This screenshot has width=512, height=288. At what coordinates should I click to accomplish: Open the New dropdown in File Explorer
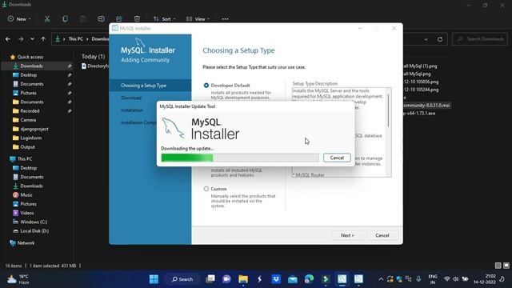pos(19,19)
